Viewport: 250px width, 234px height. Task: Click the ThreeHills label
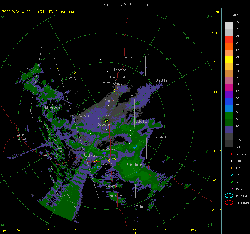(x=139, y=122)
